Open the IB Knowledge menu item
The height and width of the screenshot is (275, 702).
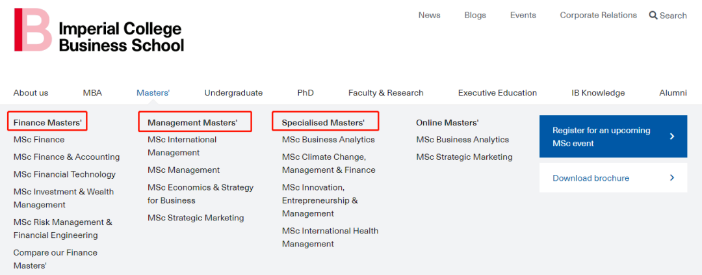click(x=598, y=93)
